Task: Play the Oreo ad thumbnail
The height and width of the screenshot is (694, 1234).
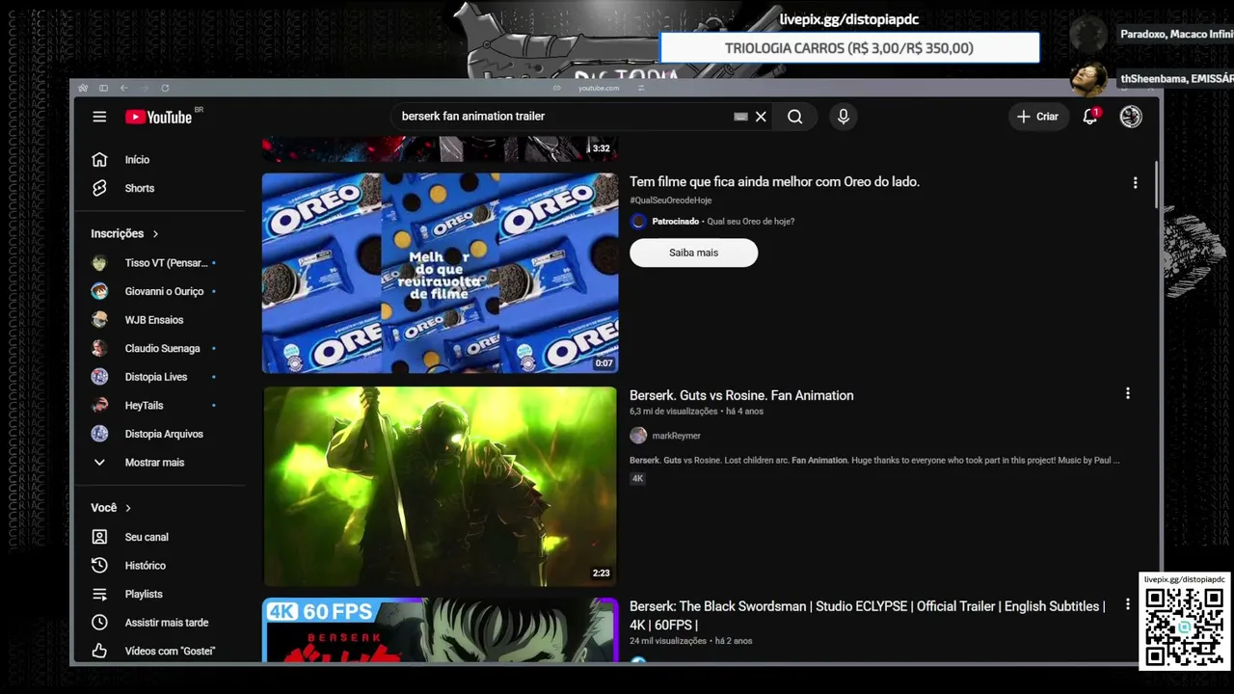Action: point(440,273)
